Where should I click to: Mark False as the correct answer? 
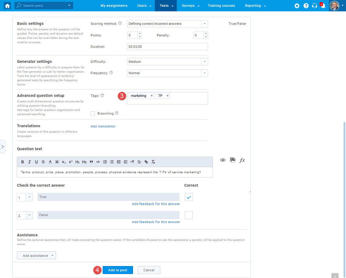click(x=188, y=215)
